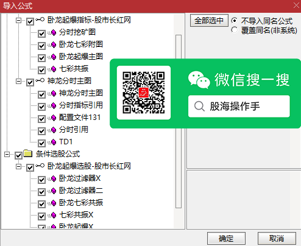Click the magnifier icon in the 股海操作手 search box

(199, 106)
